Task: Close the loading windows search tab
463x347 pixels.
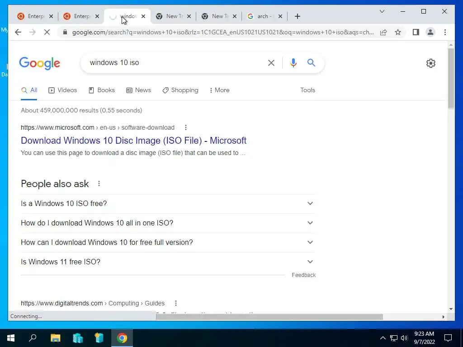Action: pyautogui.click(x=143, y=16)
